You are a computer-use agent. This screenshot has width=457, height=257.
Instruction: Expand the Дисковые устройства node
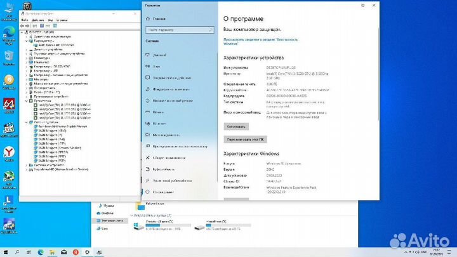point(26,49)
